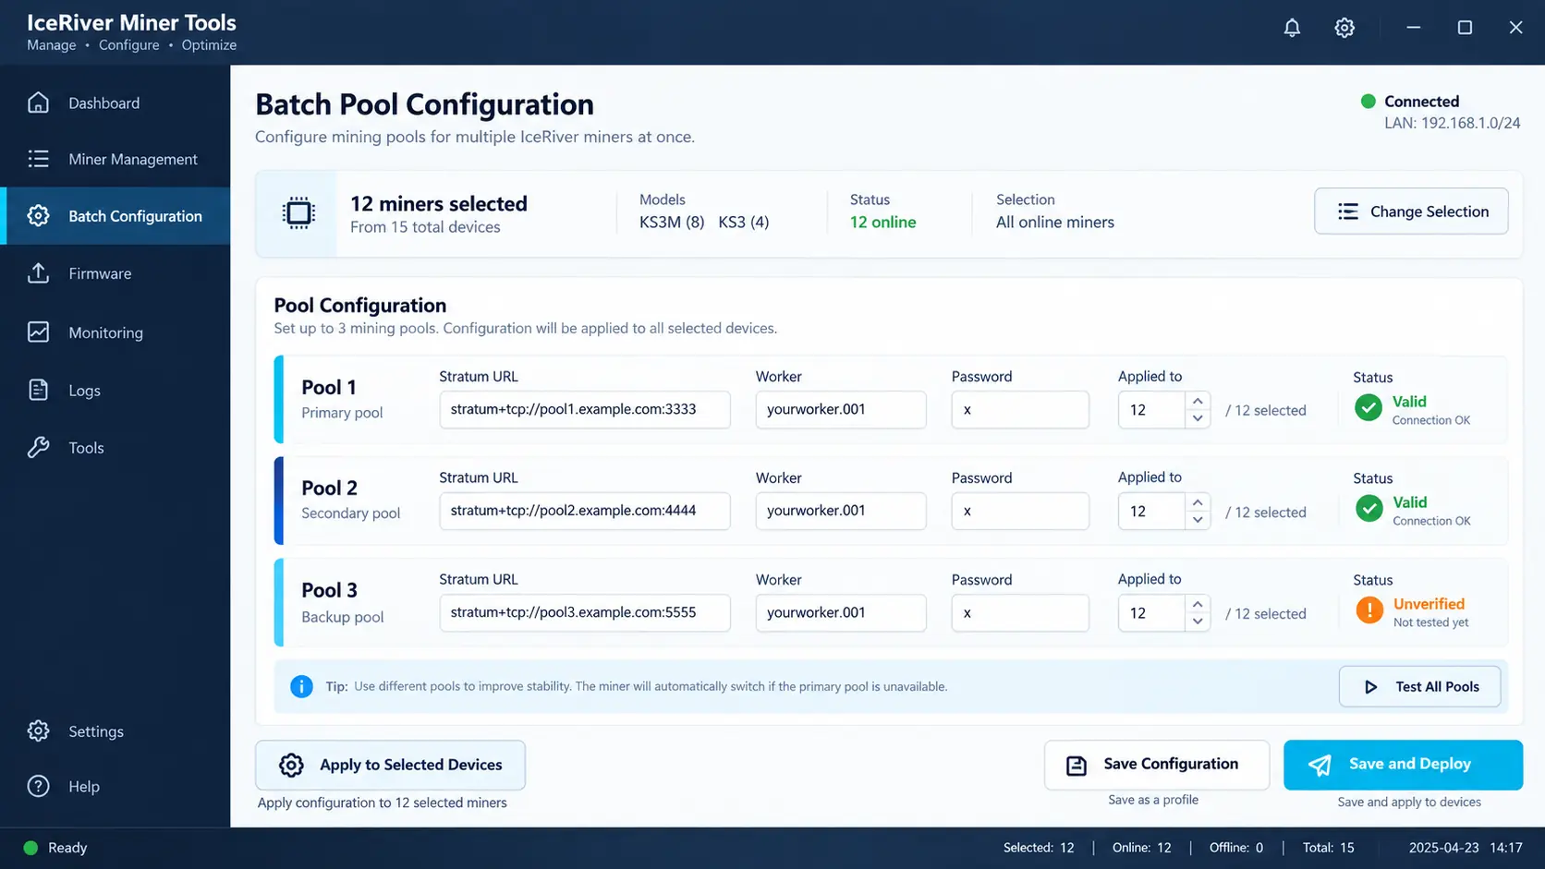Click Apply to Selected Devices
The width and height of the screenshot is (1545, 869).
point(390,765)
